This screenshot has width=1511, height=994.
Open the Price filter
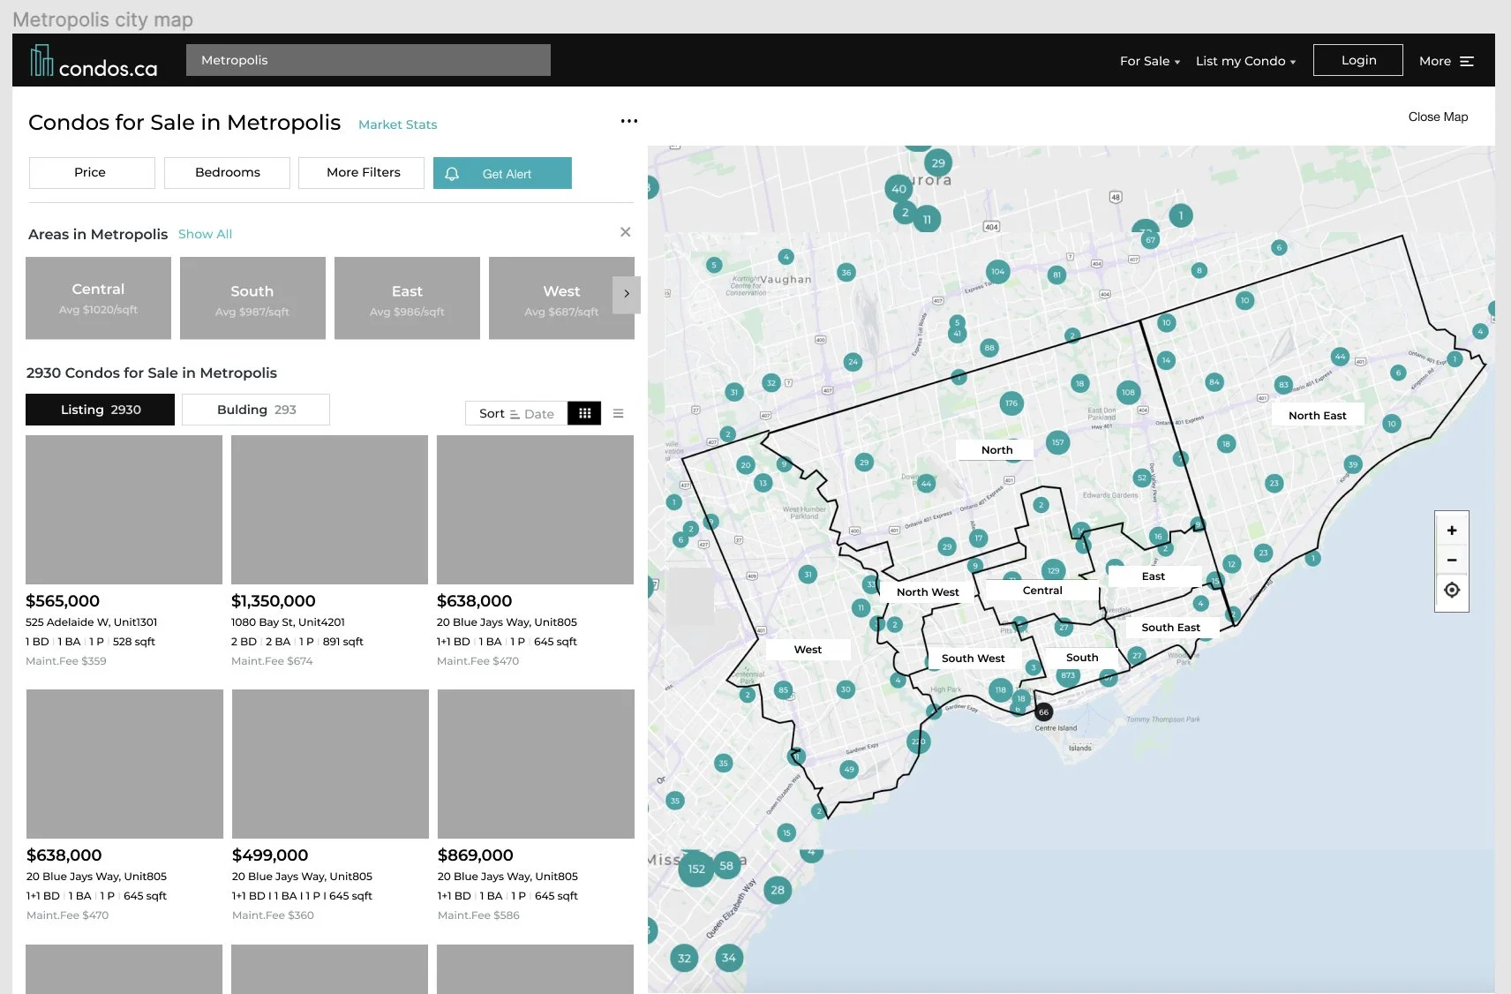pyautogui.click(x=92, y=173)
